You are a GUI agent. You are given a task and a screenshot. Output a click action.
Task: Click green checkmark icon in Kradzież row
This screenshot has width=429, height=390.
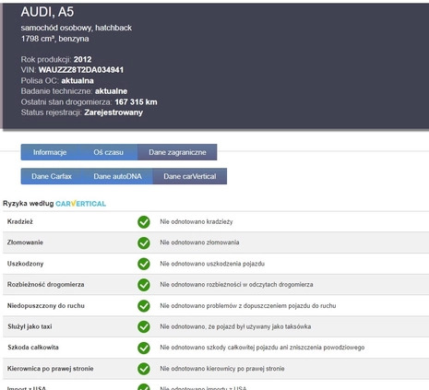coord(144,222)
